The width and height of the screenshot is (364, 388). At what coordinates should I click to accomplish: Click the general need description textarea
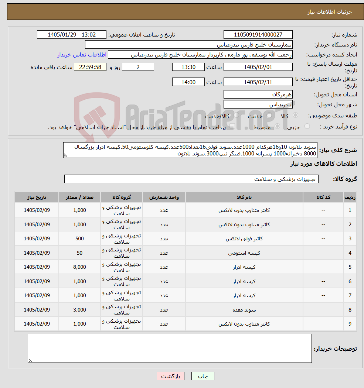click(x=190, y=150)
